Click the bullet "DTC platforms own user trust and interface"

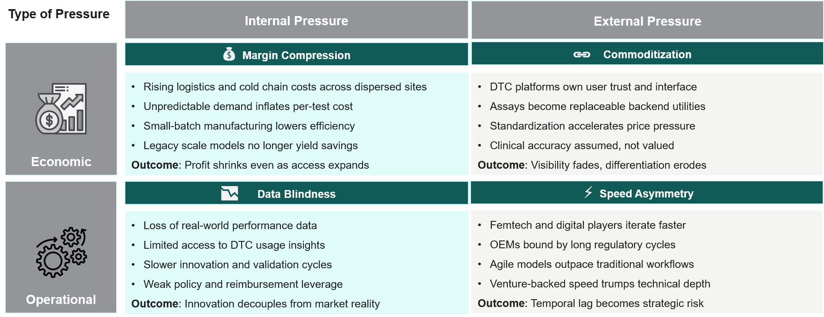(x=593, y=87)
